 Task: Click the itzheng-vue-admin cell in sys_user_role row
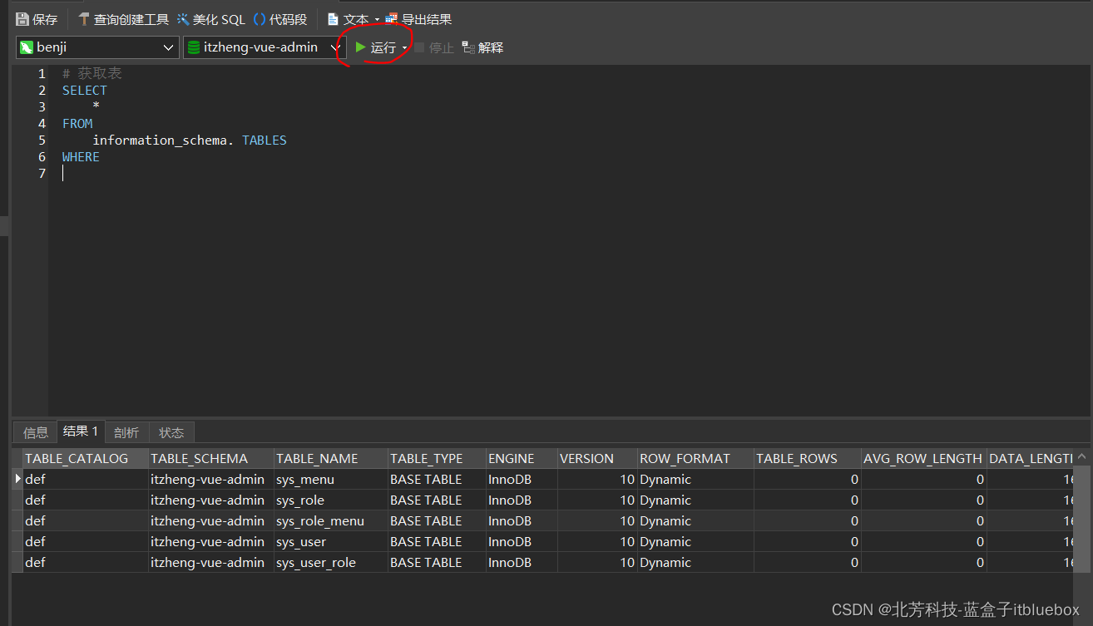211,562
